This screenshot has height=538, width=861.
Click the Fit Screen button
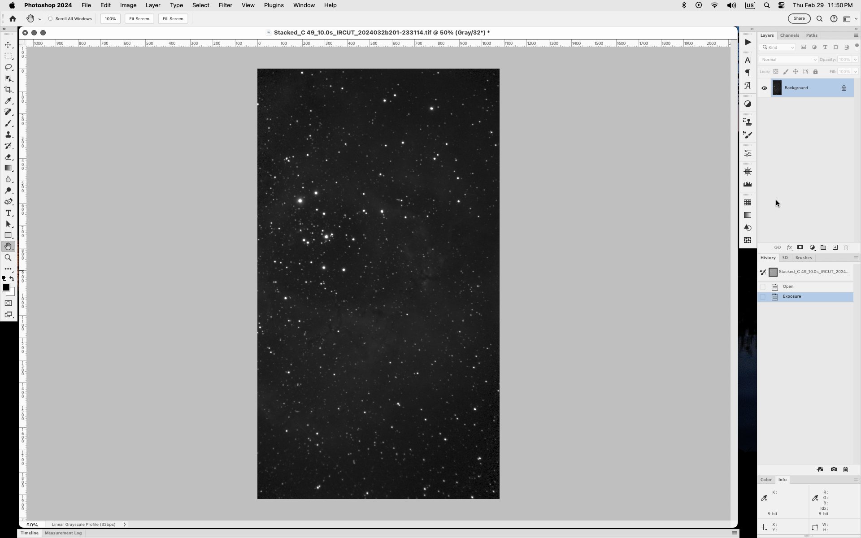[x=139, y=19]
